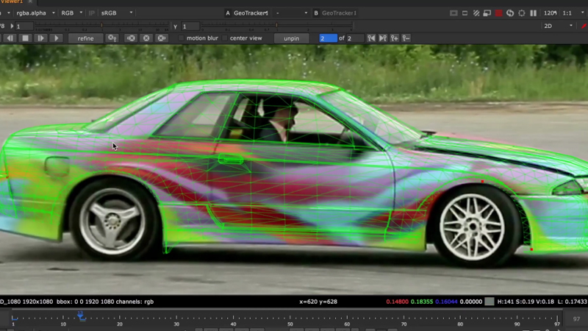Click the step backward tracking icon
The image size is (588, 331).
10,38
